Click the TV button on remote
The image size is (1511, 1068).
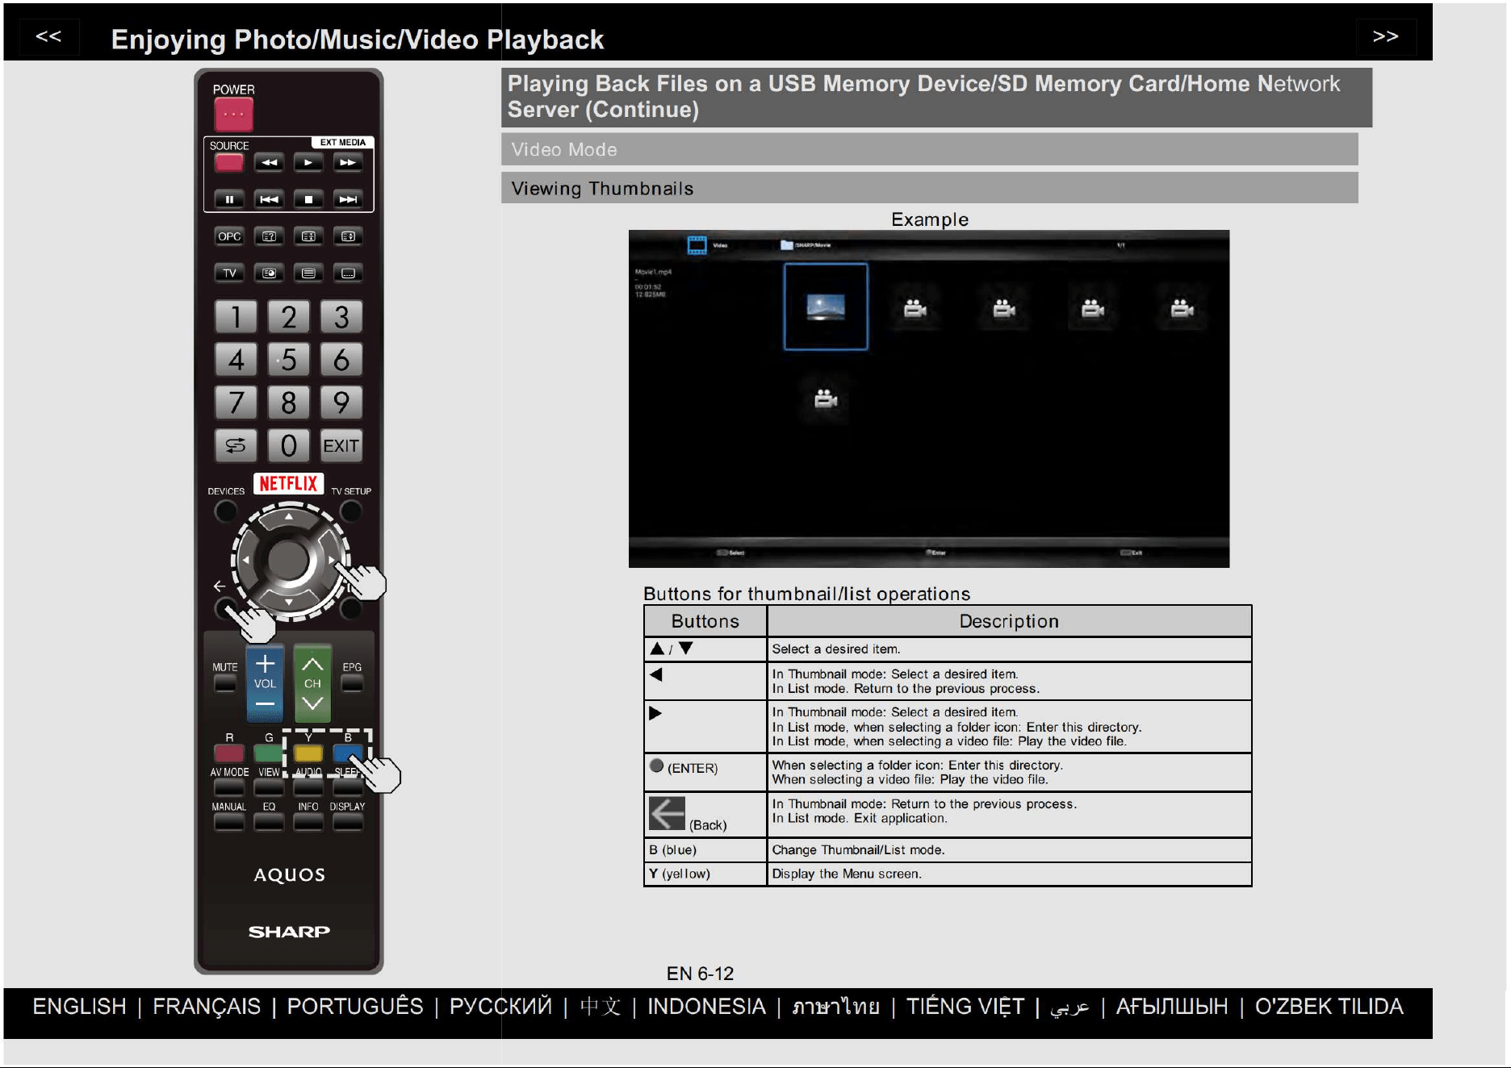[229, 273]
